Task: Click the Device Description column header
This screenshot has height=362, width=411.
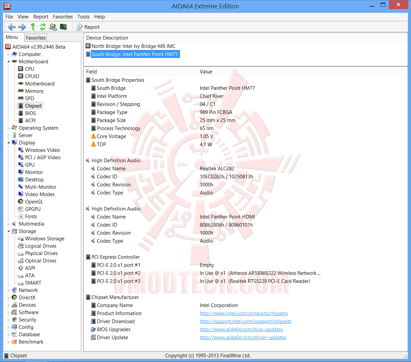Action: click(183, 38)
